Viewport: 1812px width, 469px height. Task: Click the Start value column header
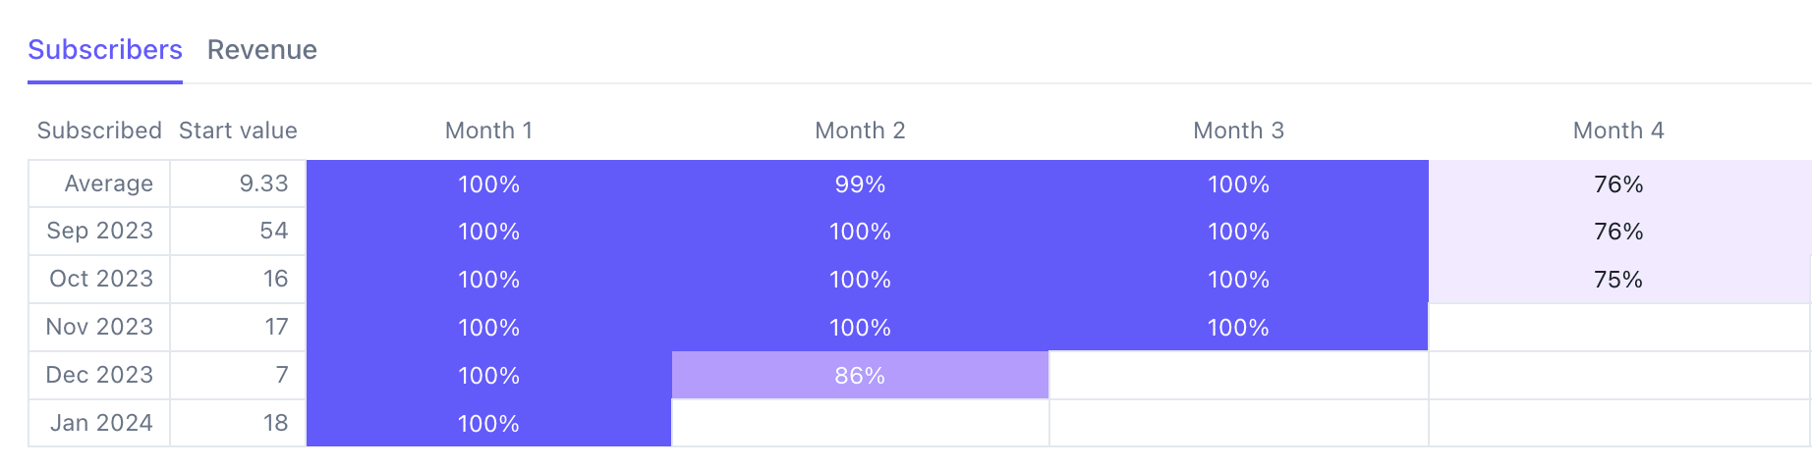[x=238, y=130]
